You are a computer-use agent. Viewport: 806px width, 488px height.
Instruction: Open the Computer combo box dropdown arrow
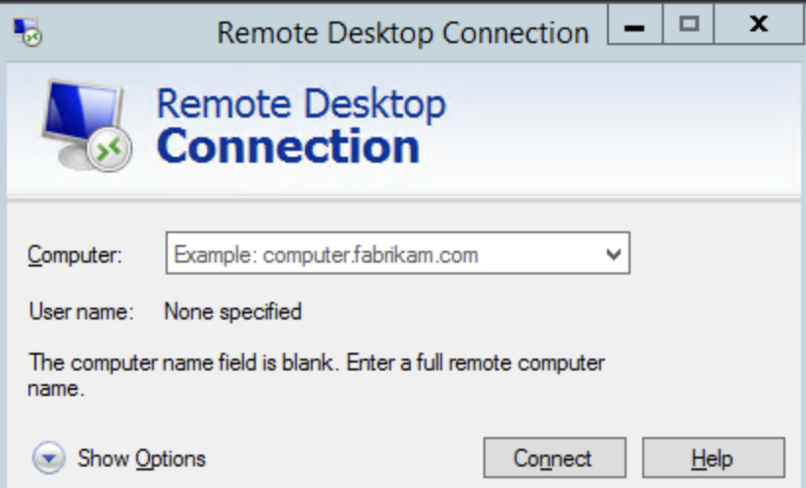coord(614,255)
